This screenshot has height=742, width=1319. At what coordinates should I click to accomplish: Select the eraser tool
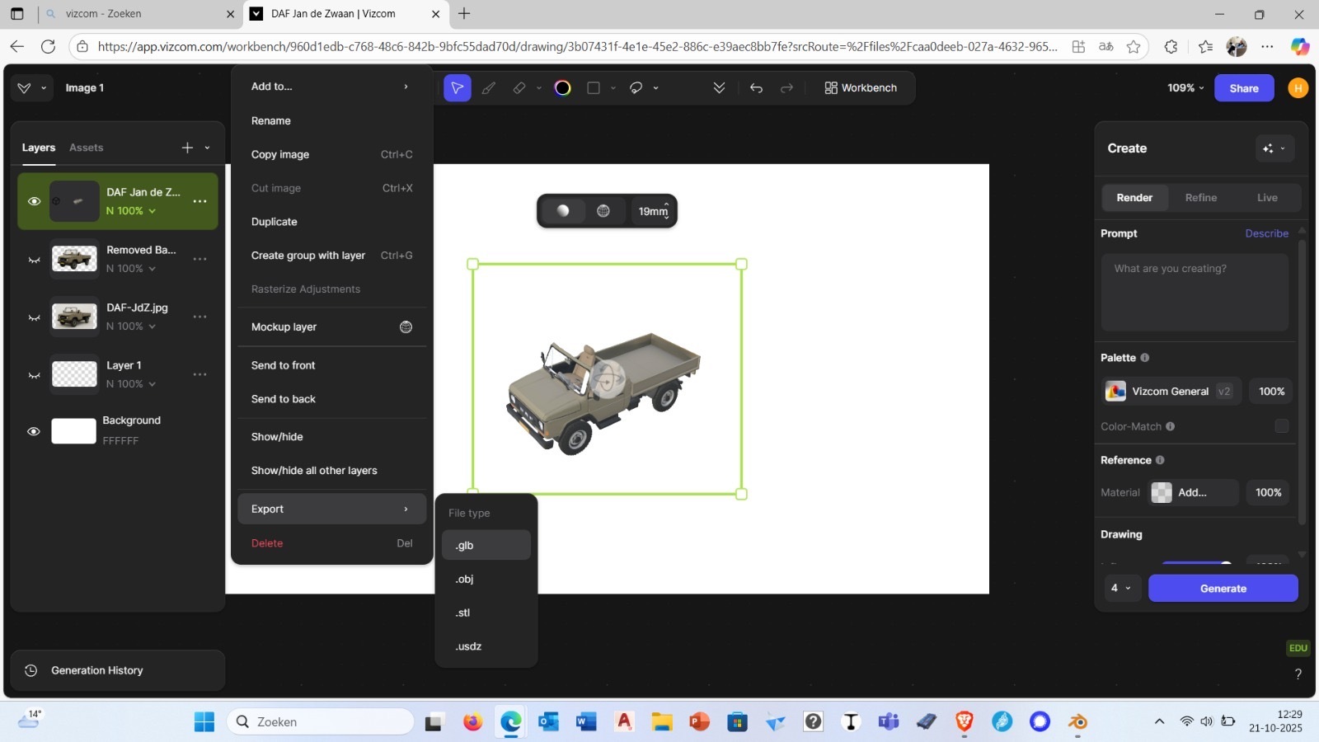(519, 88)
